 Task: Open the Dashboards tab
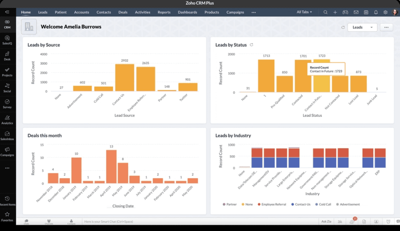click(x=188, y=12)
